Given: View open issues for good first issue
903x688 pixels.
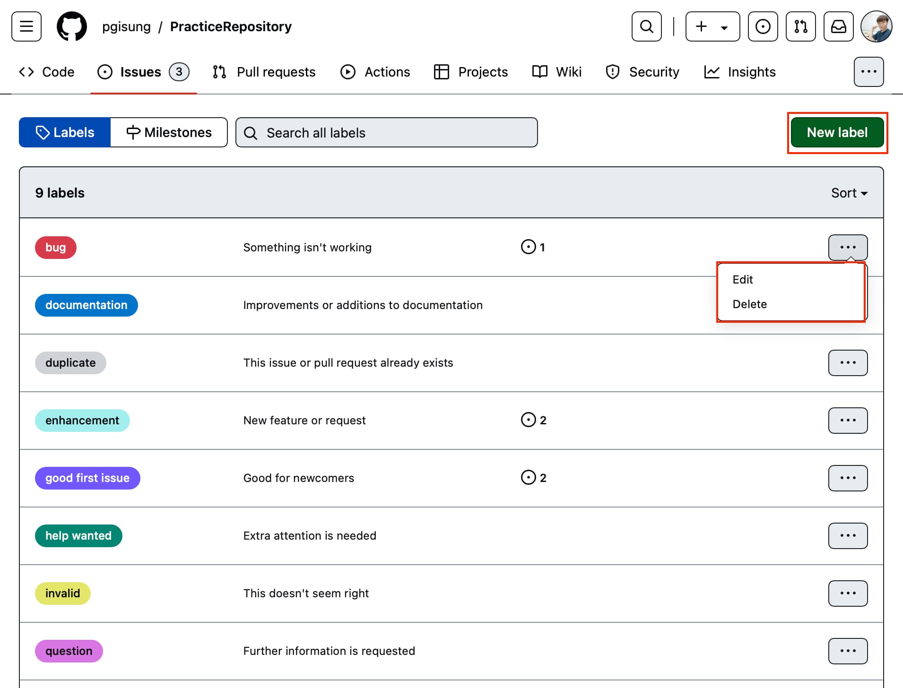Looking at the screenshot, I should 533,478.
